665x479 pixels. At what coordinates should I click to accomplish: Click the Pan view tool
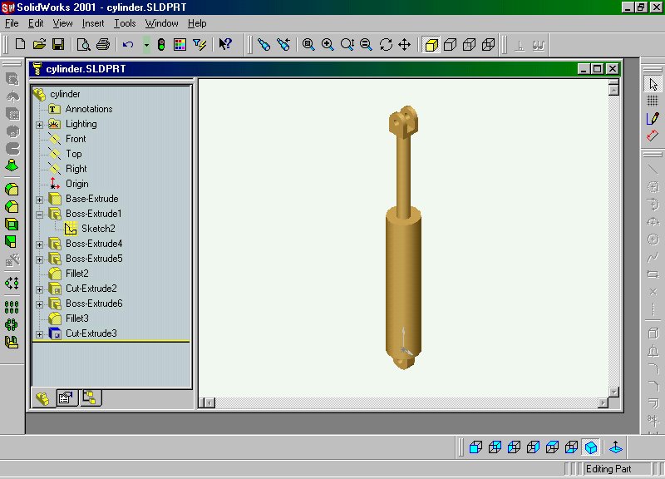coord(405,44)
